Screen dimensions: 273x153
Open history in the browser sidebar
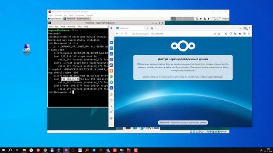pos(111,94)
